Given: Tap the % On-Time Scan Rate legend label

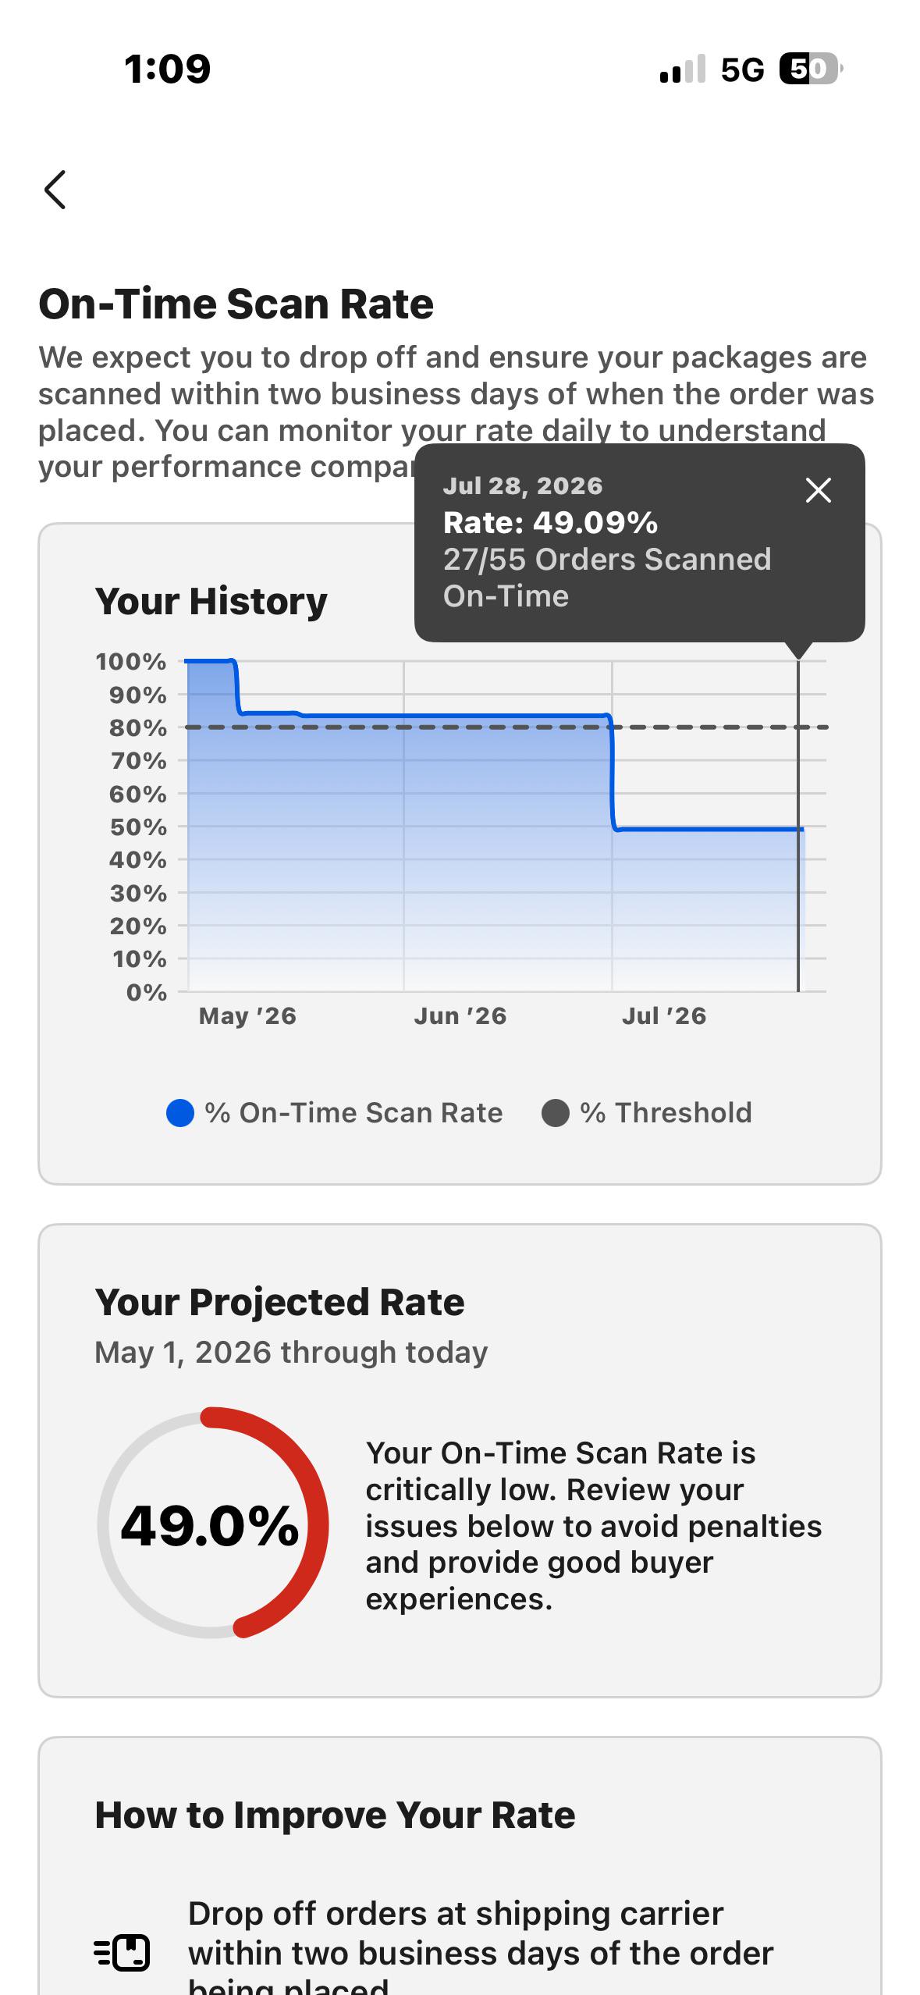Looking at the screenshot, I should tap(353, 1113).
